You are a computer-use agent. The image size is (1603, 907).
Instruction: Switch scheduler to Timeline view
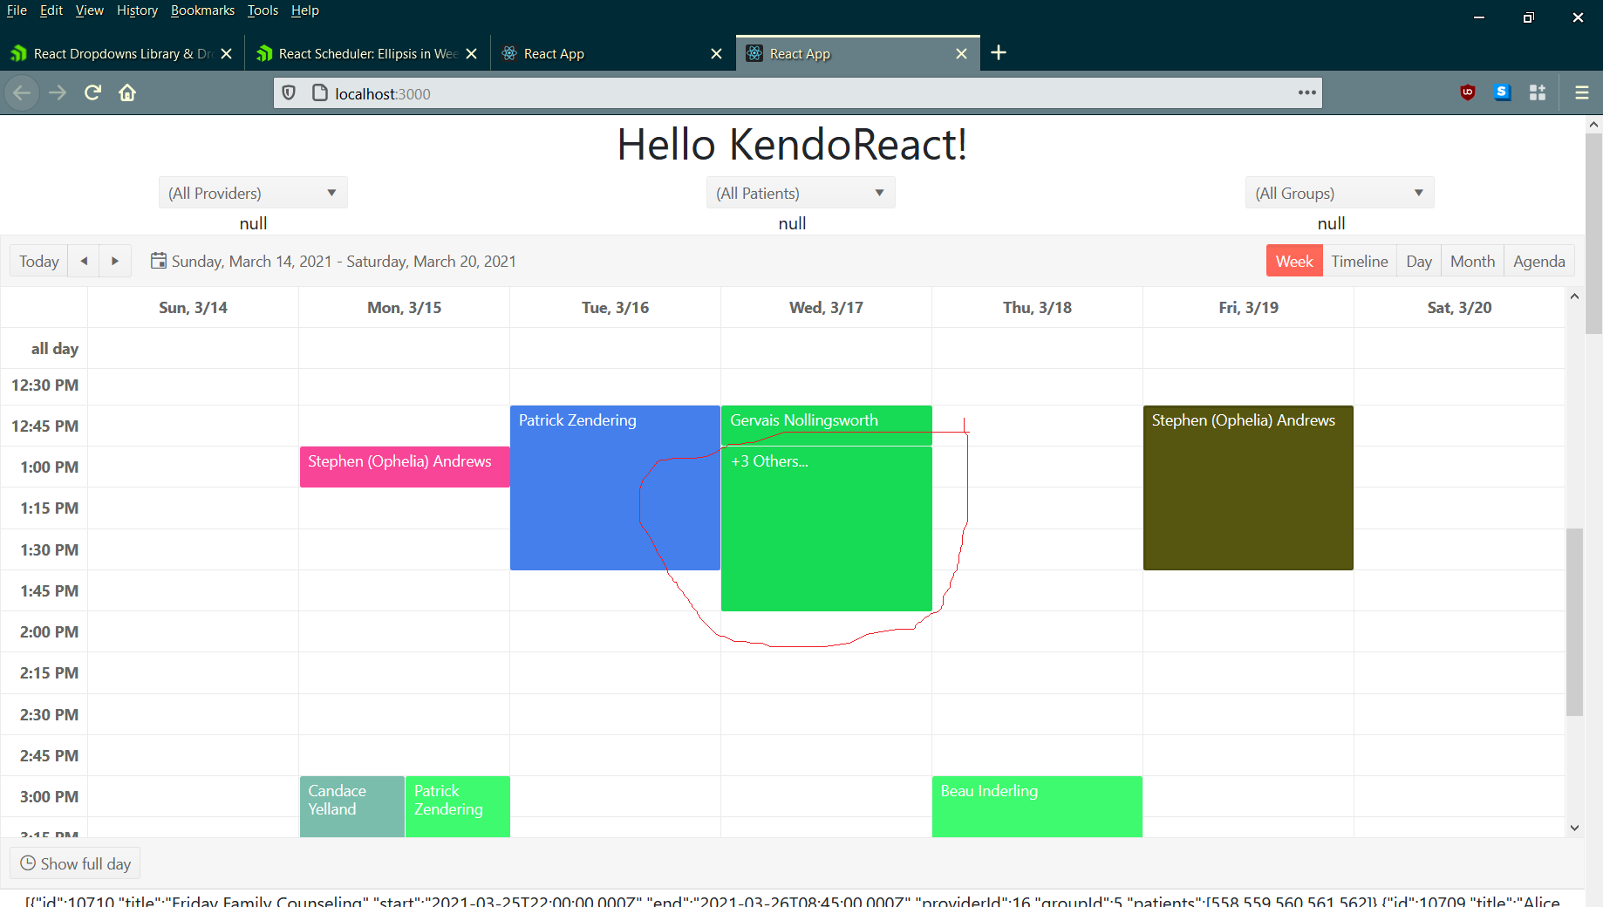pos(1359,261)
